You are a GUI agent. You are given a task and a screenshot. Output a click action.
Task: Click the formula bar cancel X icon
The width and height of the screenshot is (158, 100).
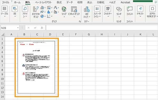click(28, 28)
